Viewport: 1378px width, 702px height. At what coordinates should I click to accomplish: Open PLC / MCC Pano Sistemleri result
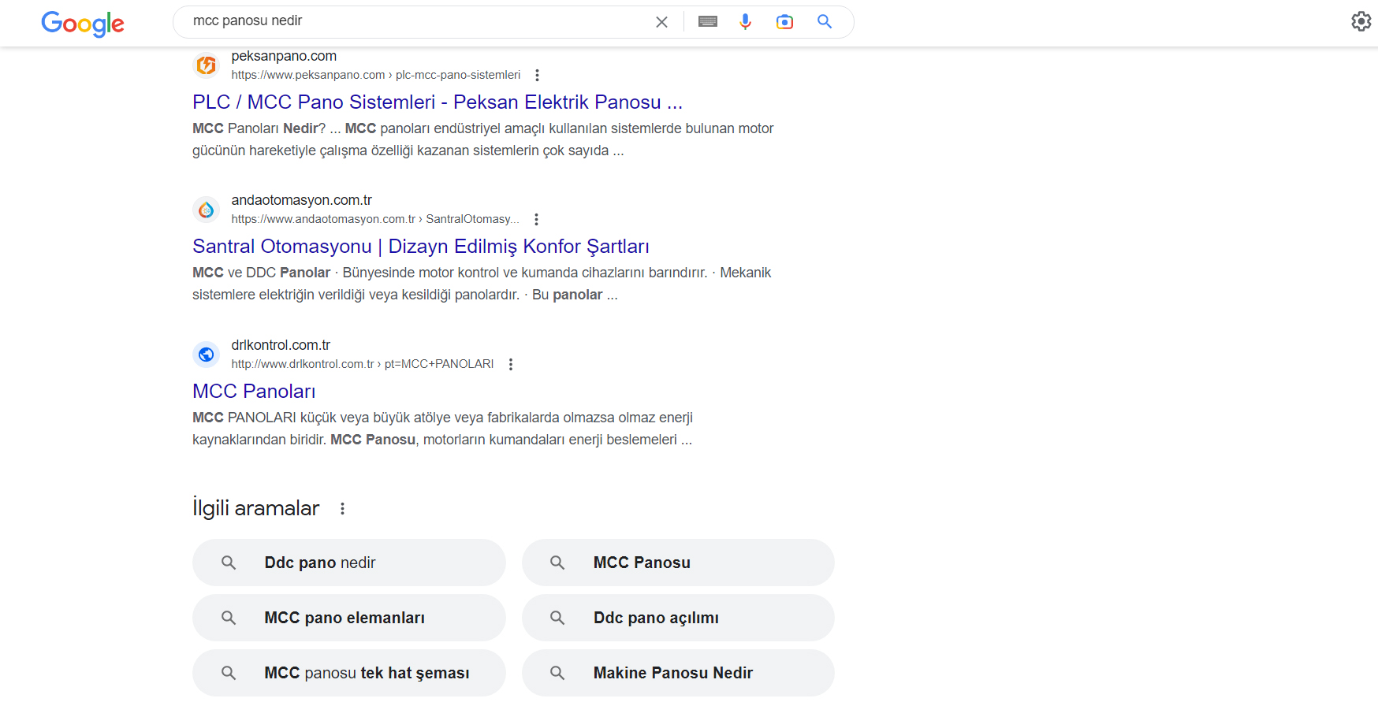[438, 102]
